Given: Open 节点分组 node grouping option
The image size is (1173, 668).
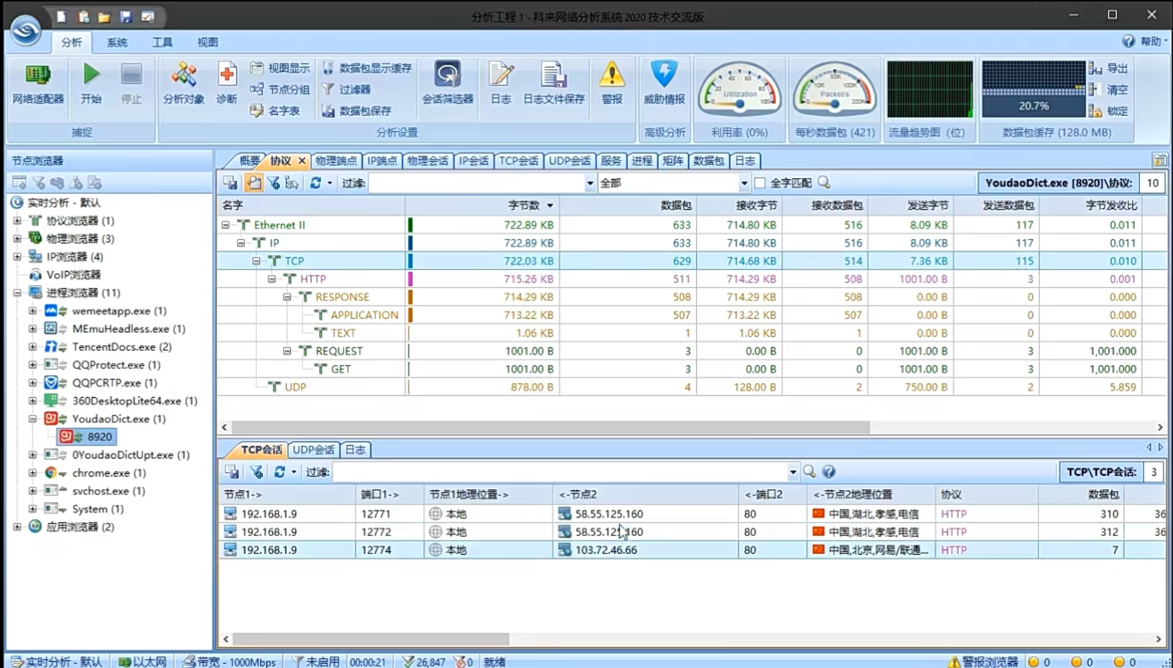Looking at the screenshot, I should coord(280,90).
